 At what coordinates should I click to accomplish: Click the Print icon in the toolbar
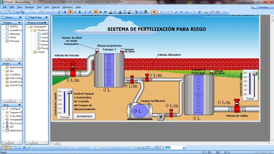[x=58, y=12]
